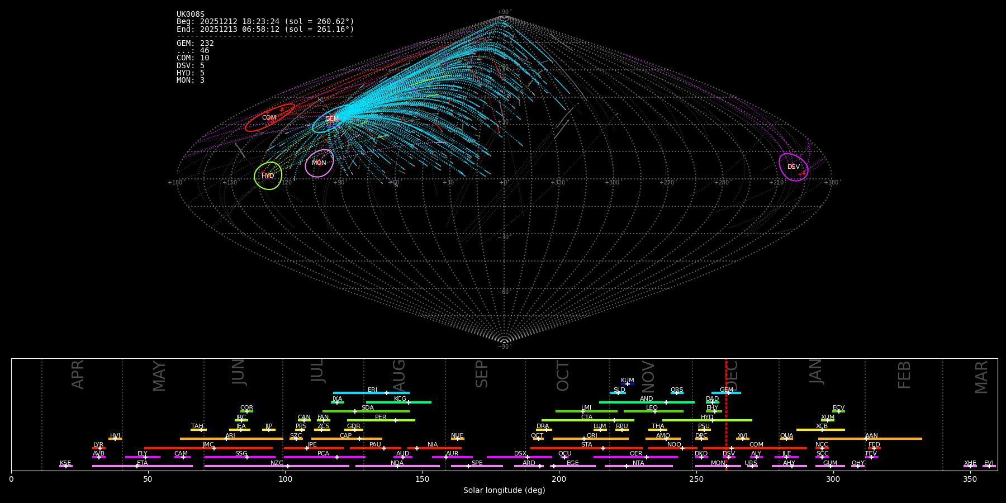Image resolution: width=1006 pixels, height=503 pixels.
Task: Click the -90° label at the map's south pole
Action: pyautogui.click(x=504, y=347)
